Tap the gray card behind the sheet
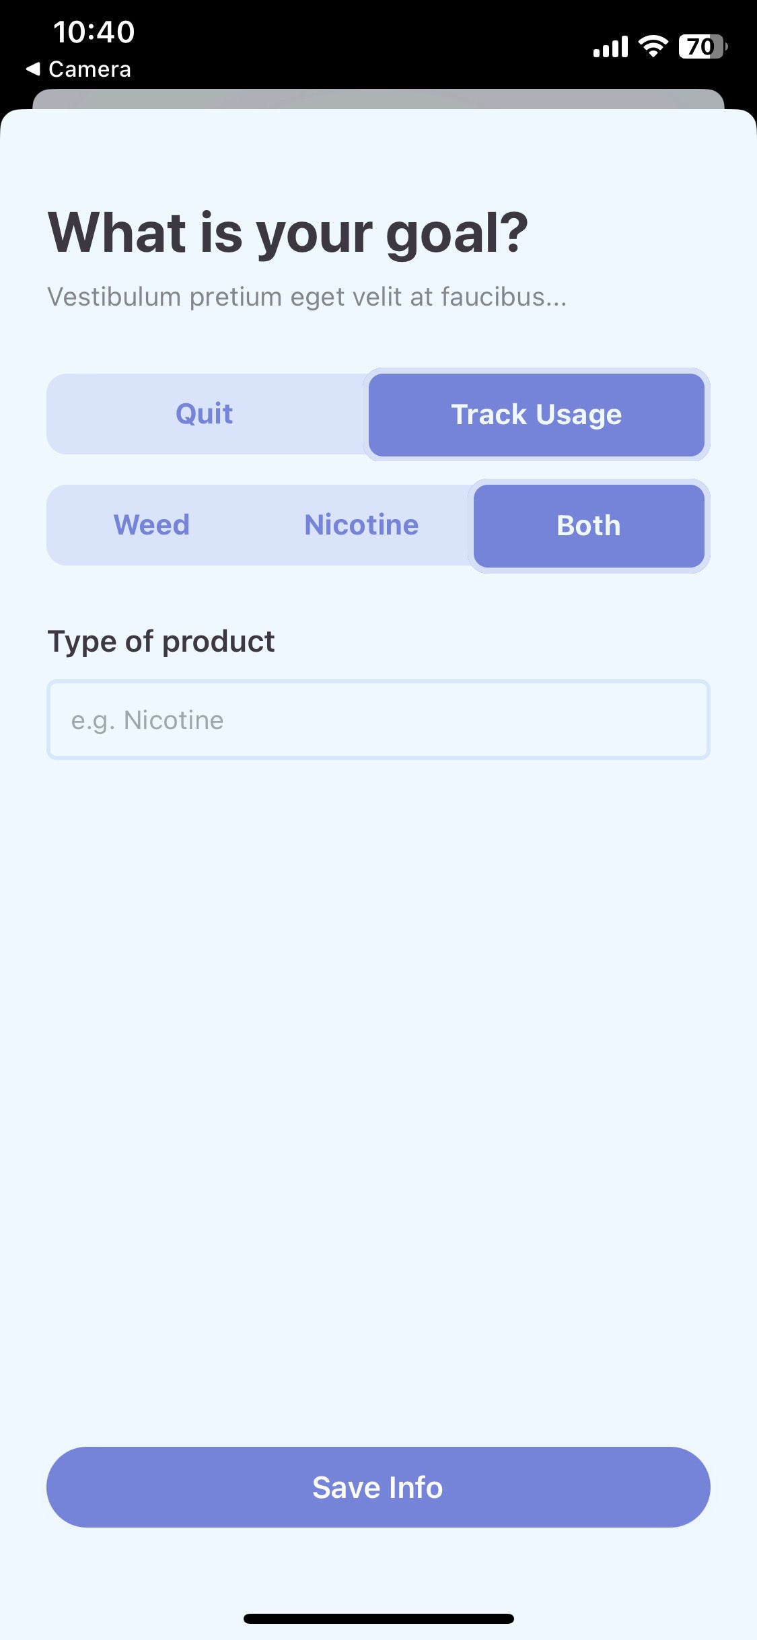This screenshot has width=757, height=1640. [x=378, y=99]
